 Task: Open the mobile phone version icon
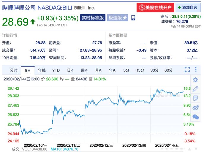coord(133,18)
